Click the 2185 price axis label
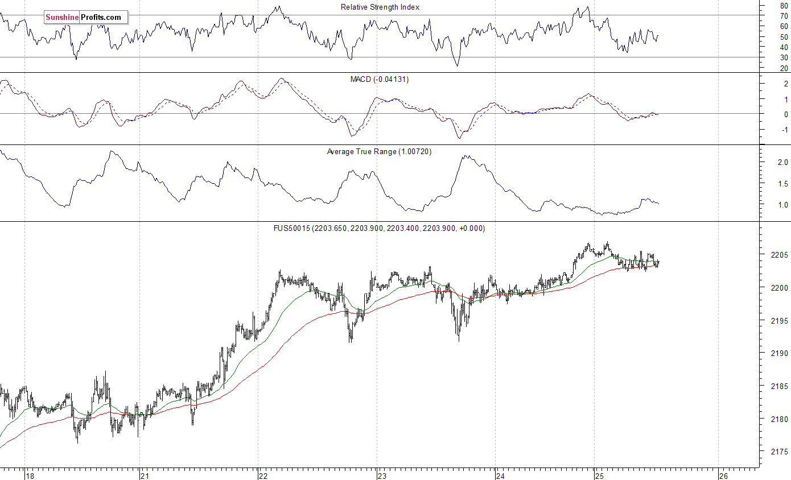 pos(779,387)
